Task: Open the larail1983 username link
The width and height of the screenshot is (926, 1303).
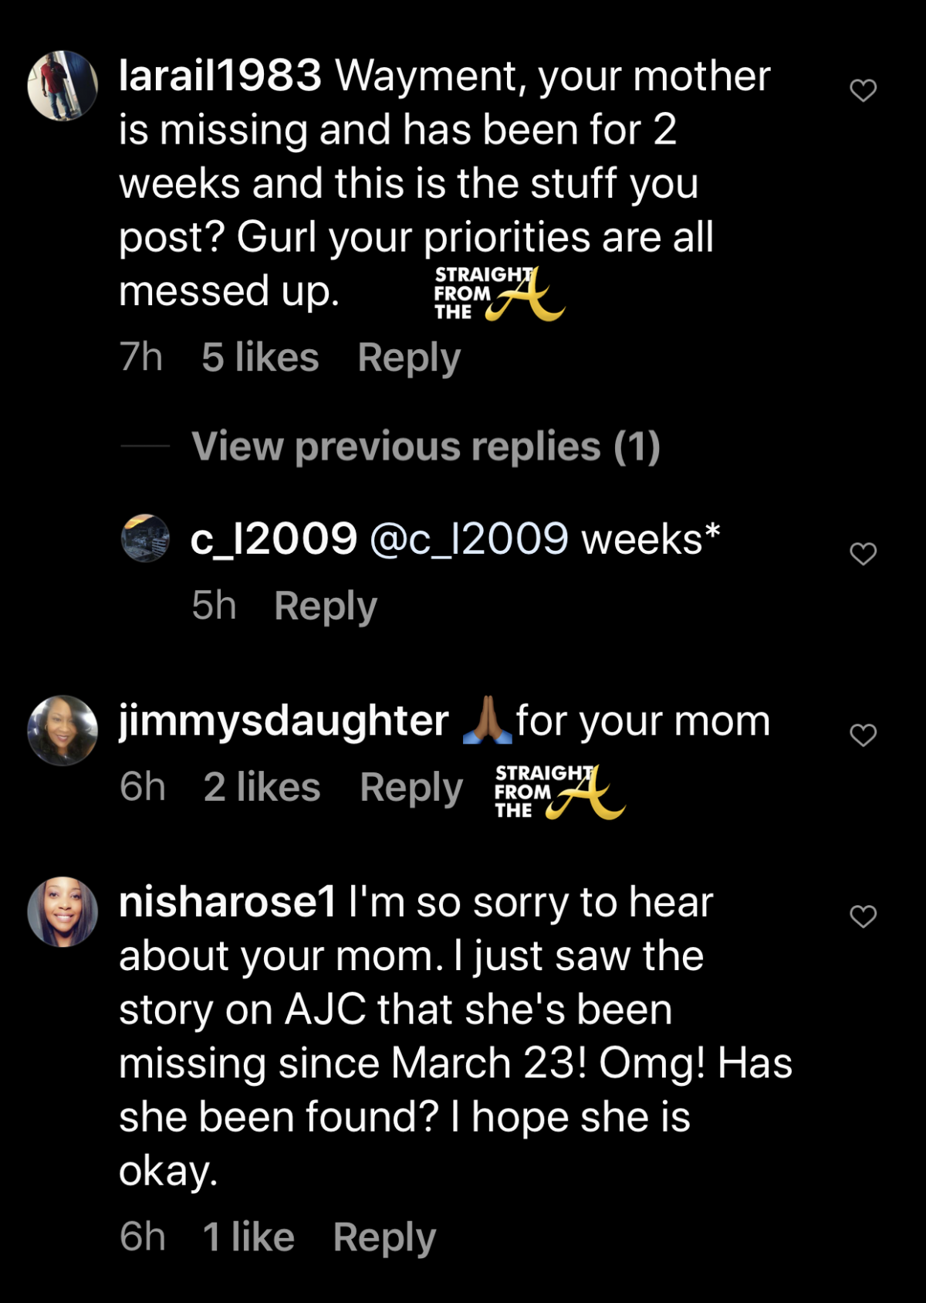Action: 220,76
